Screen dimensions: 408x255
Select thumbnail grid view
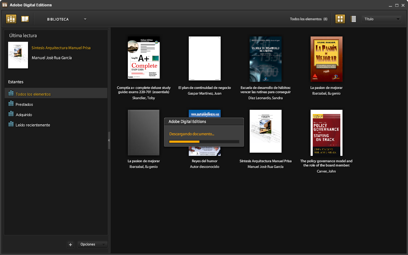(x=340, y=19)
